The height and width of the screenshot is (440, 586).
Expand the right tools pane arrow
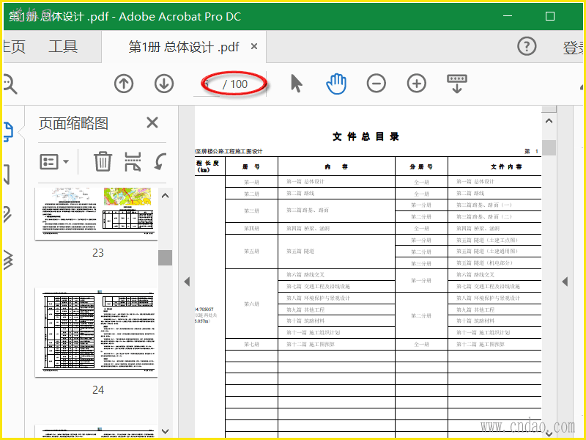tap(565, 282)
